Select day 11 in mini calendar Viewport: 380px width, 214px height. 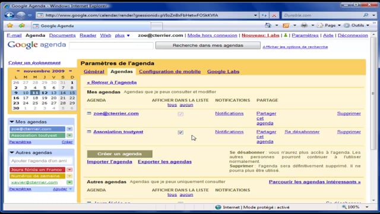point(35,93)
